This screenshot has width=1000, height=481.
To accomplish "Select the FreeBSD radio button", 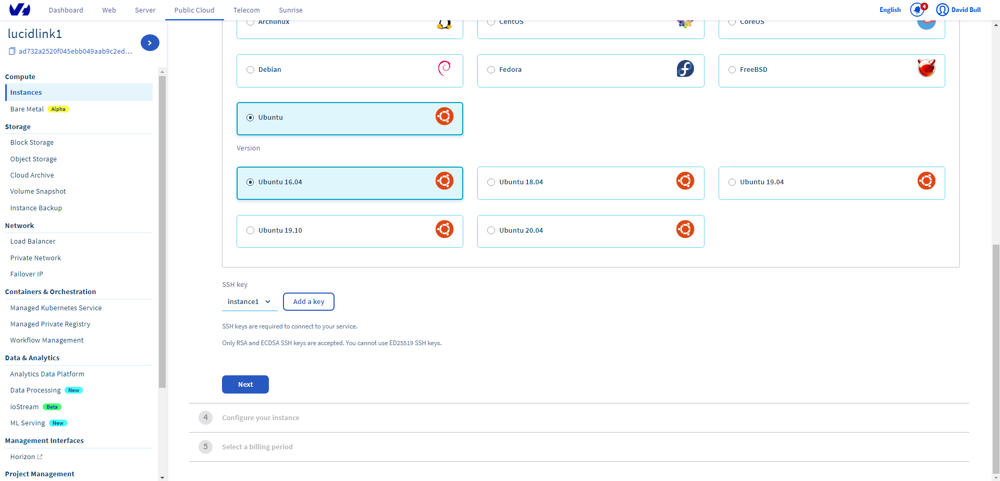I will click(732, 70).
